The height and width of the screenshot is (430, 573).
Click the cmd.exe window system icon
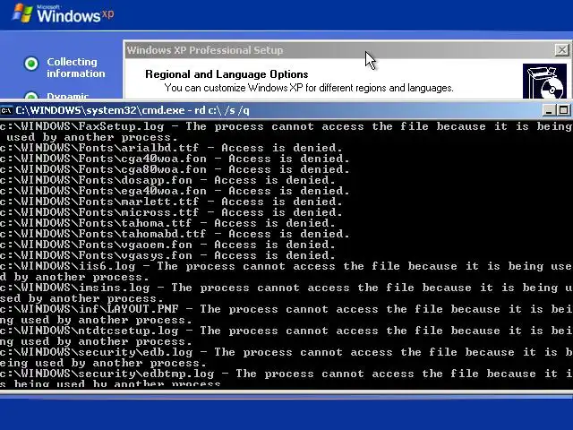[6, 110]
